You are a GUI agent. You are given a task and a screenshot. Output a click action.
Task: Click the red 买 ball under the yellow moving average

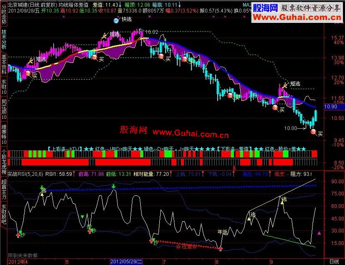[94, 57]
